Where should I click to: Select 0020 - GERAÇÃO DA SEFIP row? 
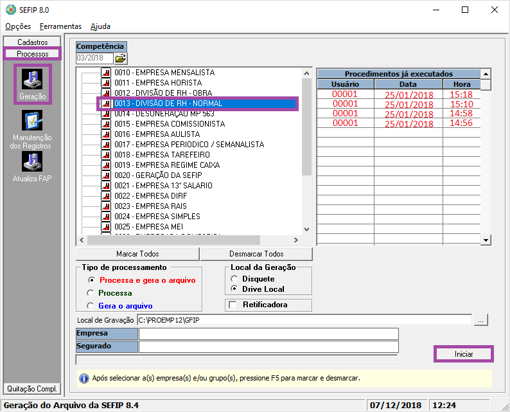point(158,175)
